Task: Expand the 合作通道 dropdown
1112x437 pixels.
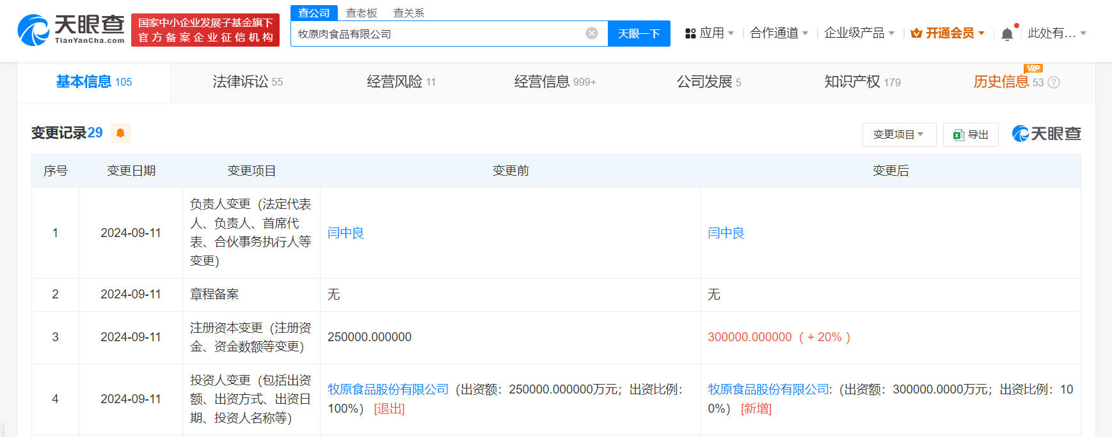Action: [779, 33]
